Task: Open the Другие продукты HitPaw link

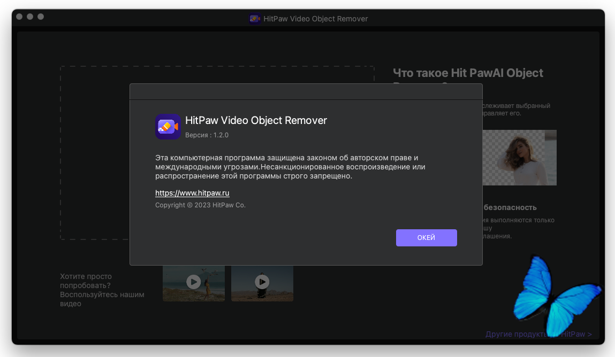Action: tap(538, 334)
